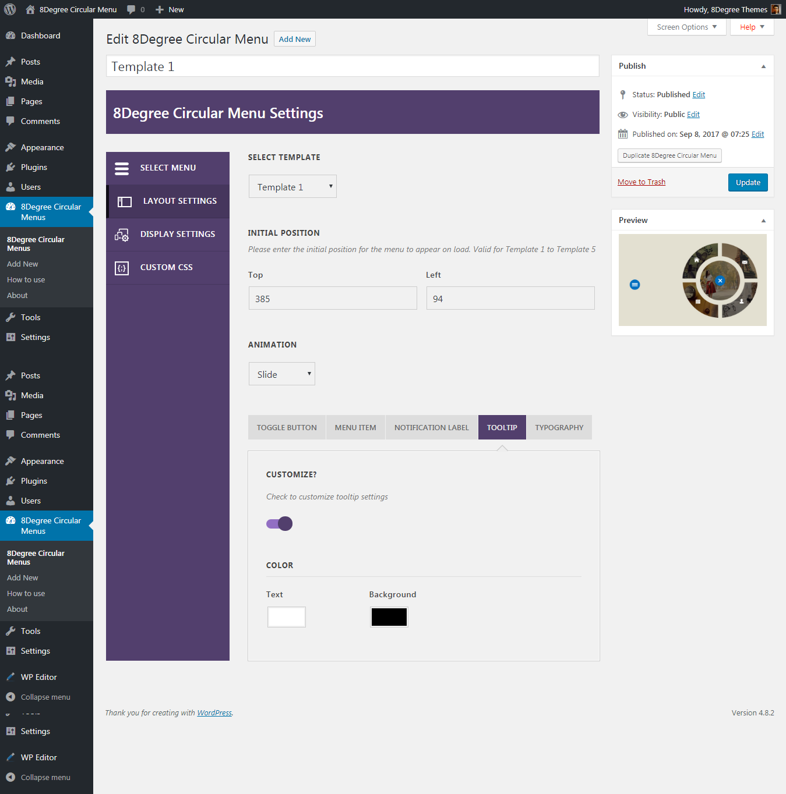Click the Top position input field
This screenshot has width=786, height=794.
point(333,298)
